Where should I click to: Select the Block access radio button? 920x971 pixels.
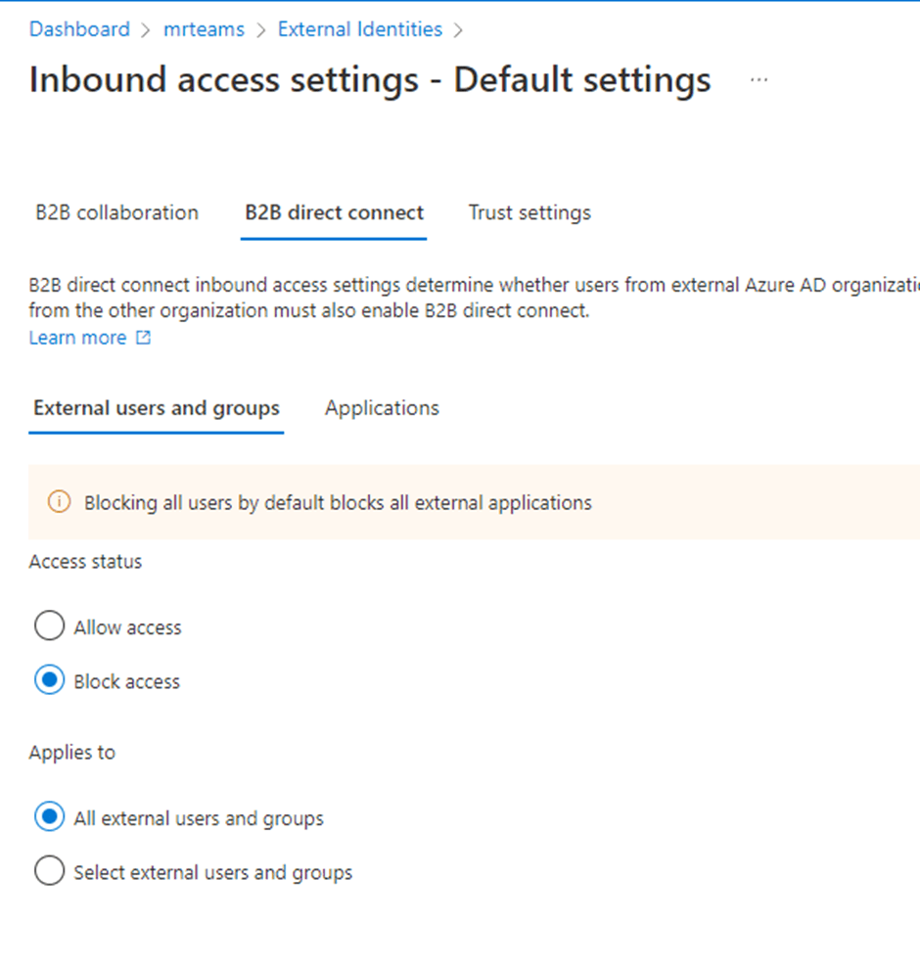(49, 680)
